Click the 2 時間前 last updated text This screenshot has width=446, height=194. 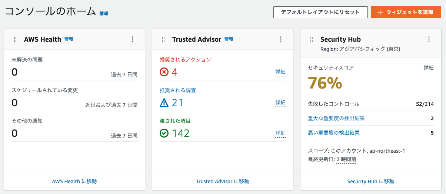tap(346, 159)
